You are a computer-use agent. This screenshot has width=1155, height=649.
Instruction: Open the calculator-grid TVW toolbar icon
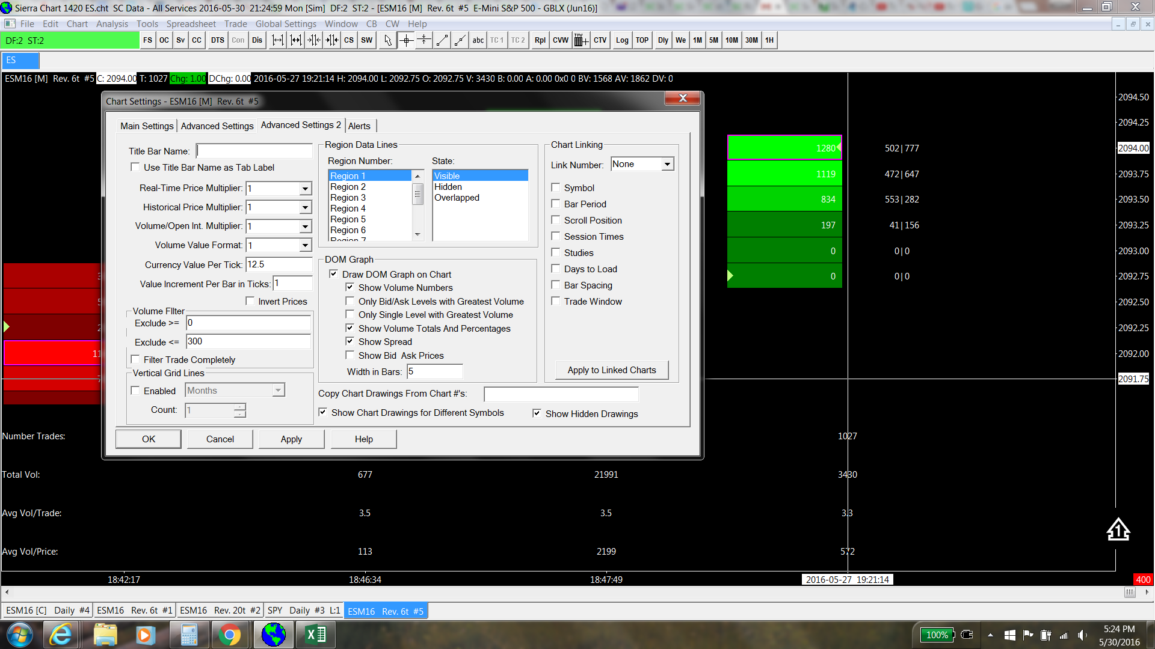click(x=581, y=40)
